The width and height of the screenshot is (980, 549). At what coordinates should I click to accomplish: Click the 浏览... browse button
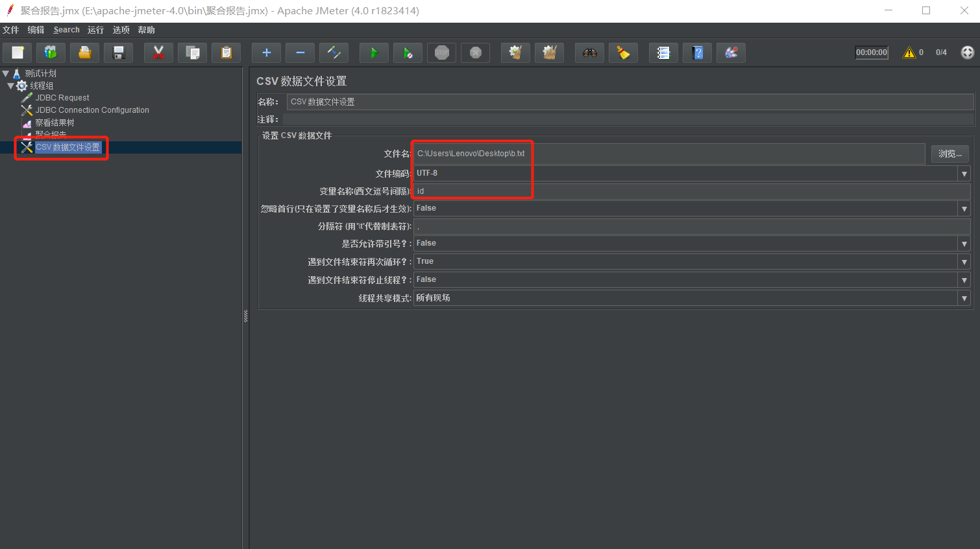pos(950,154)
